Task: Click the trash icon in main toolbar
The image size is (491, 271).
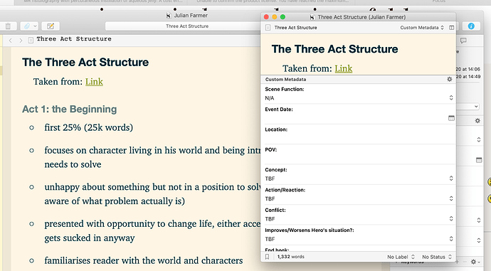Action: tap(8, 26)
